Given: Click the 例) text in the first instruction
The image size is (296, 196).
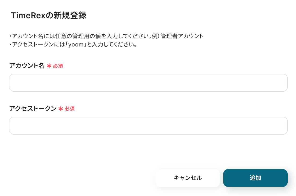Looking at the screenshot, I should [156, 36].
